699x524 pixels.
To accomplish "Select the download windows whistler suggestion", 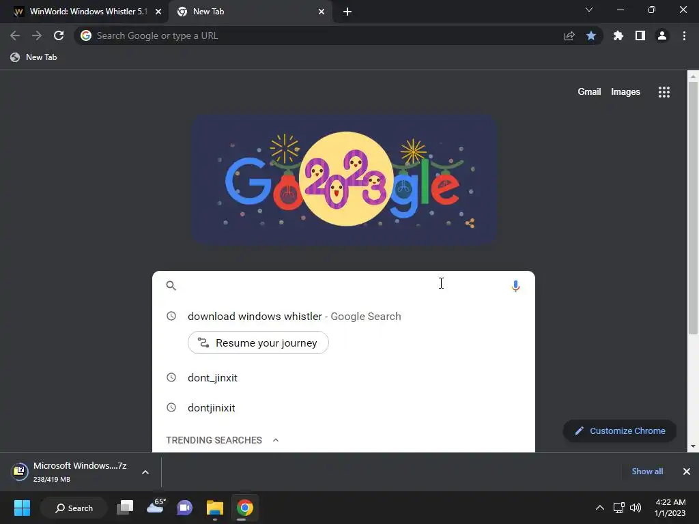I will (x=344, y=317).
